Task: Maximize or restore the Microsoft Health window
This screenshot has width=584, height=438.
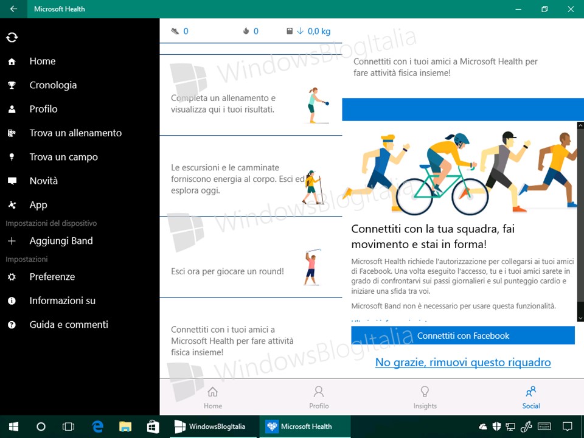Action: coord(544,9)
